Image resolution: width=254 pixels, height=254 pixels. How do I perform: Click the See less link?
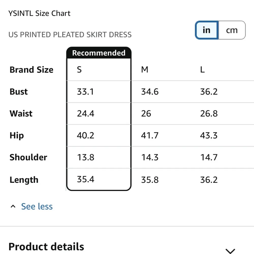[37, 206]
